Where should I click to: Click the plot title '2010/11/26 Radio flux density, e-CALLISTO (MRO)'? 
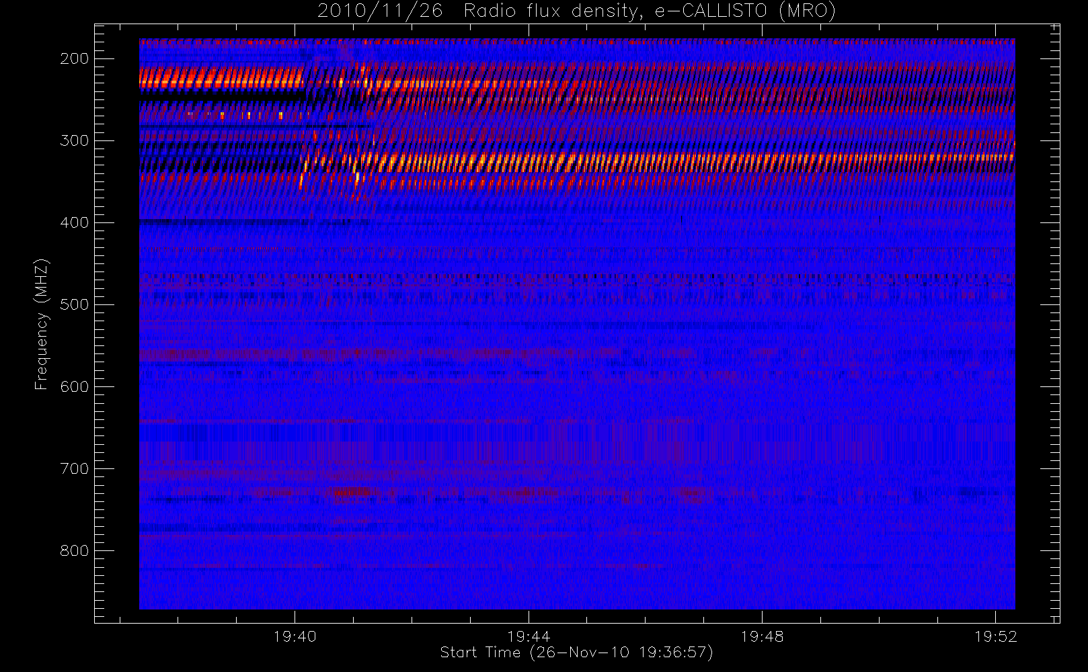pyautogui.click(x=576, y=11)
